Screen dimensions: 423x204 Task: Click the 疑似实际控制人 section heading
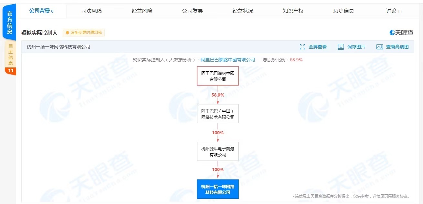[x=39, y=33]
